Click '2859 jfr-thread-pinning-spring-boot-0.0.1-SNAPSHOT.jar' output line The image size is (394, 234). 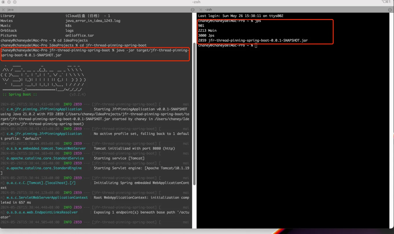(x=253, y=40)
